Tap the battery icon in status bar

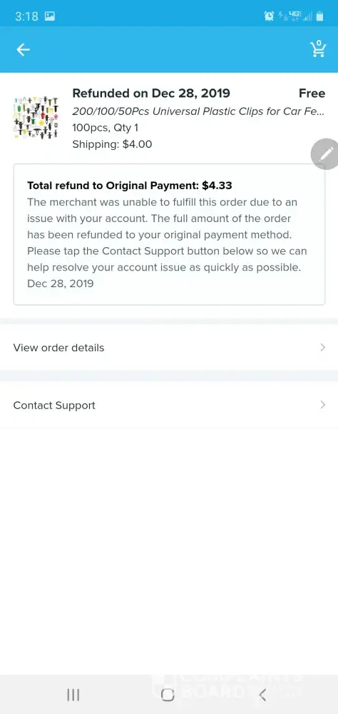tap(319, 16)
